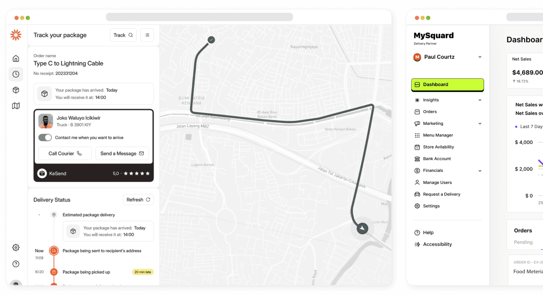Image resolution: width=543 pixels, height=295 pixels.
Task: Expand the Paul Courtz account dropdown
Action: [x=480, y=57]
